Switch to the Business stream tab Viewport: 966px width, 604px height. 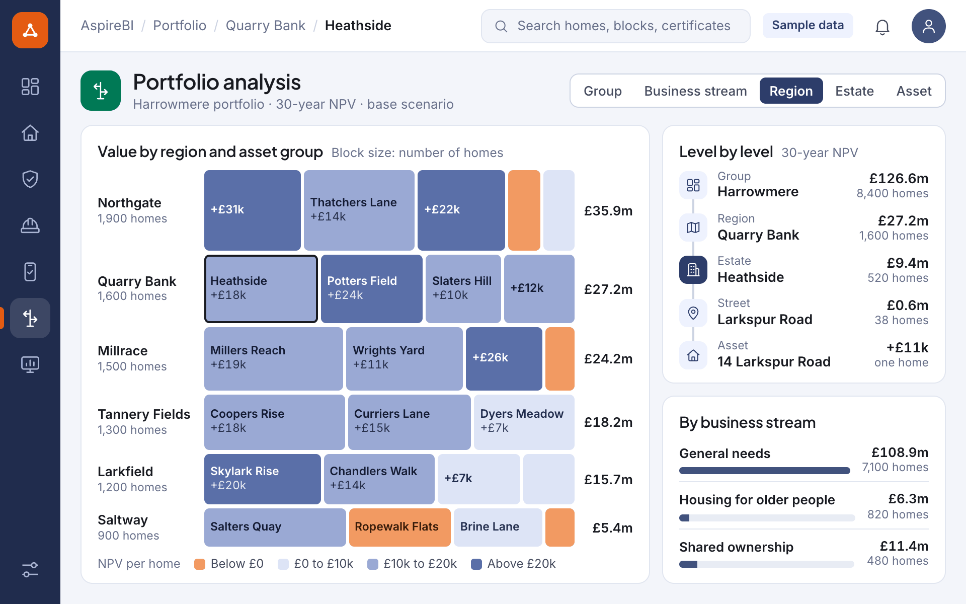pos(695,91)
